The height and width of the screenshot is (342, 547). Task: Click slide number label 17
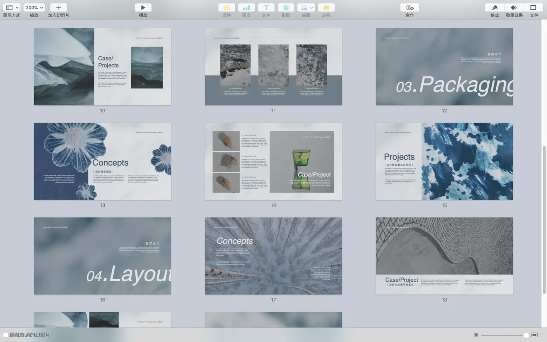[x=273, y=300]
